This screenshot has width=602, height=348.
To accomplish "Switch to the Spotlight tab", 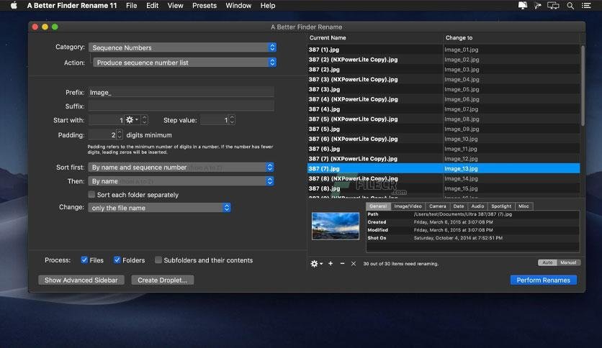I will tap(501, 206).
